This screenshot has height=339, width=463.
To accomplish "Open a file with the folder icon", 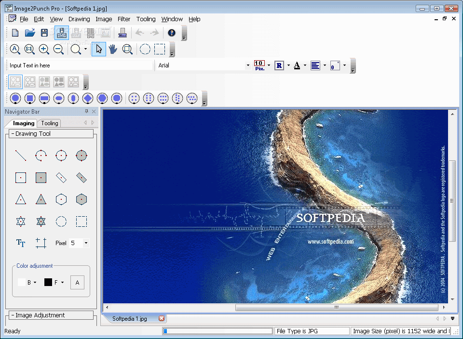I will 30,33.
